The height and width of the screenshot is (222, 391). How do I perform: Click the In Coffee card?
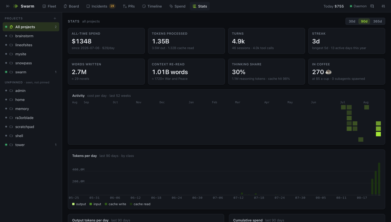tap(347, 72)
